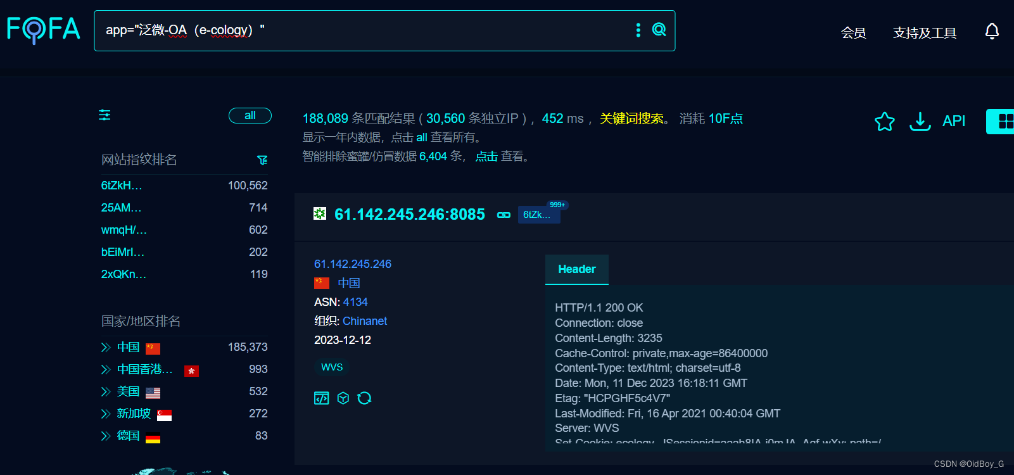This screenshot has height=475, width=1014.
Task: Select the Content-Length: 3235 line
Action: 609,338
